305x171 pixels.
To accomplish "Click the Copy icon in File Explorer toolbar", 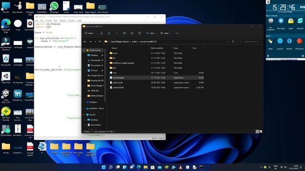I will pos(109,33).
